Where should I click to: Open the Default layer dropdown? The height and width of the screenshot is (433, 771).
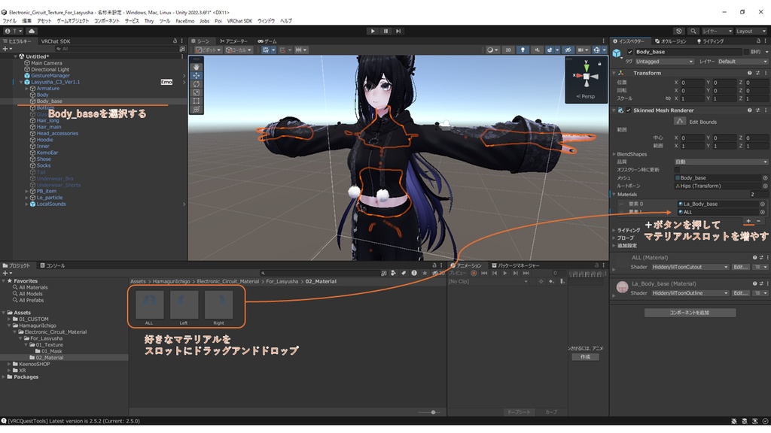pos(742,62)
